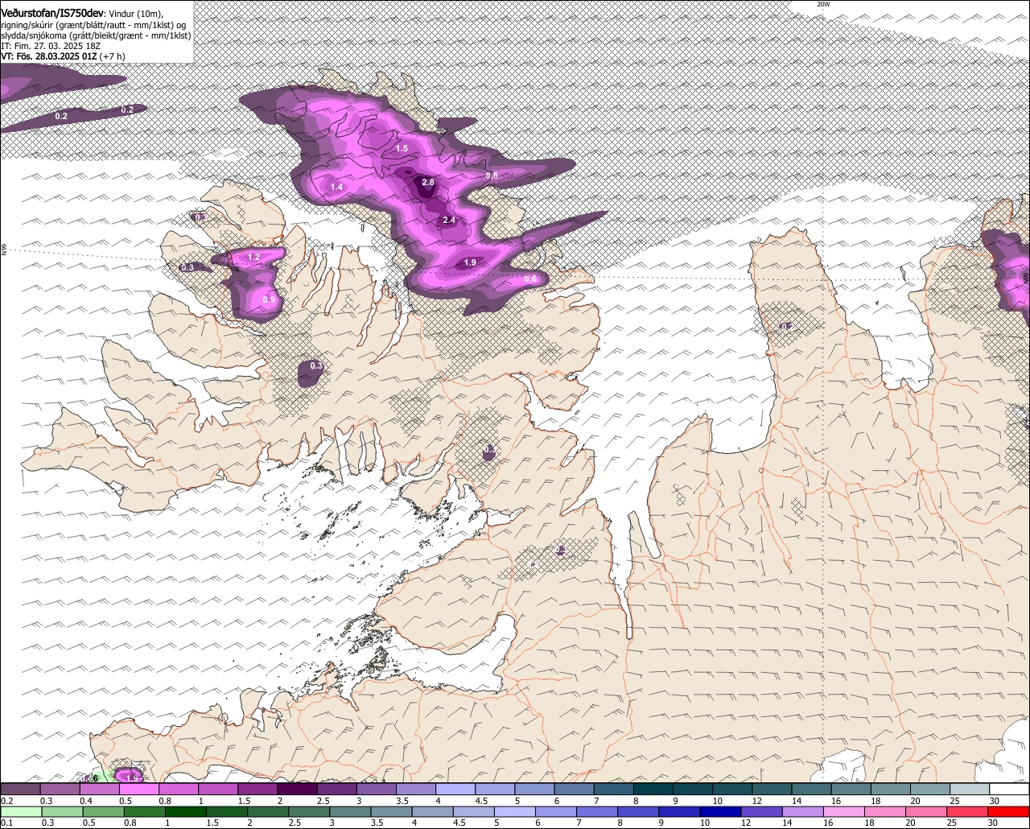Pick the magenta 1.5 snow scale swatch

[x=257, y=790]
